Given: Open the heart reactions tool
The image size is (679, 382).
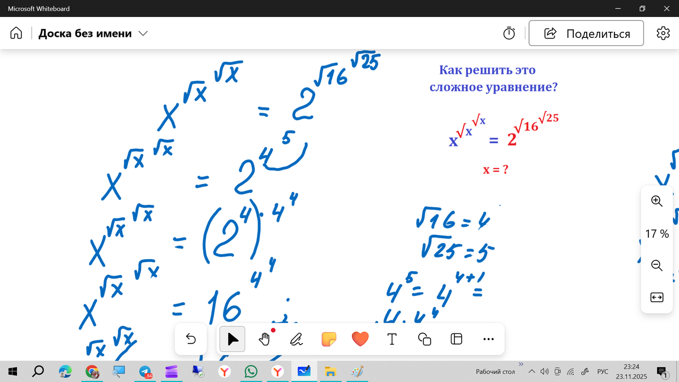Looking at the screenshot, I should point(360,339).
